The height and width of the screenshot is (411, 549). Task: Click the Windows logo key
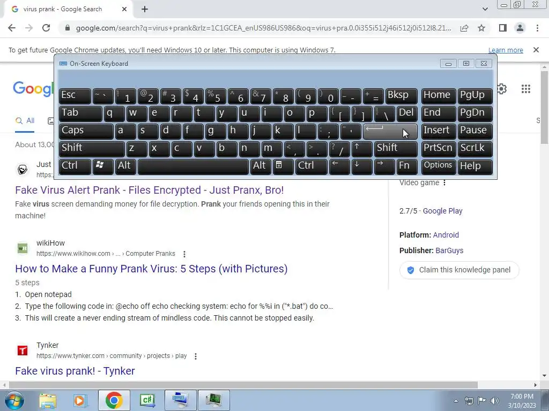103,166
